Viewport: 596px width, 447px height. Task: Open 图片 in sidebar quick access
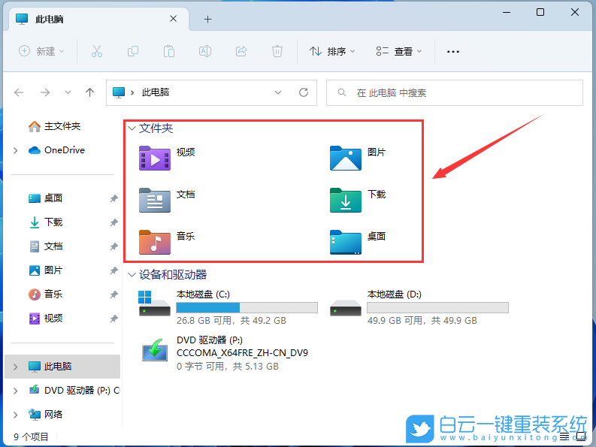pos(45,270)
